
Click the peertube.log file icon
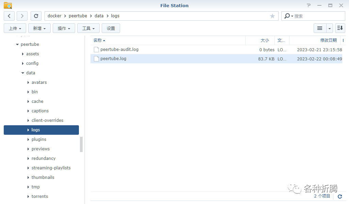pyautogui.click(x=96, y=59)
